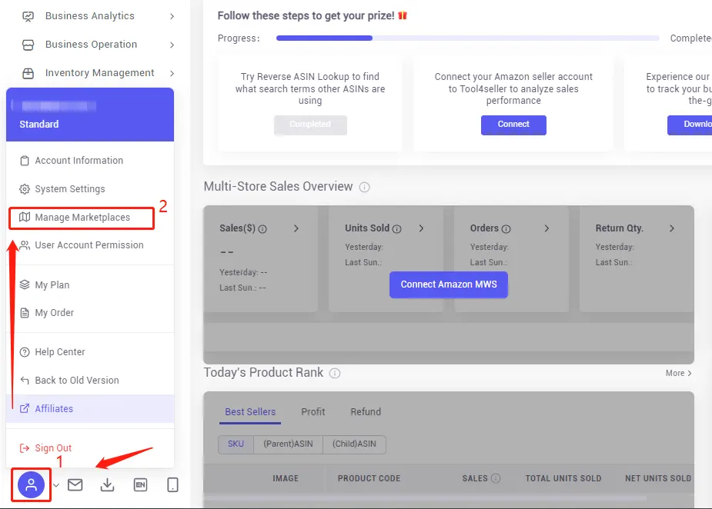Select the SKU toggle option

(235, 444)
